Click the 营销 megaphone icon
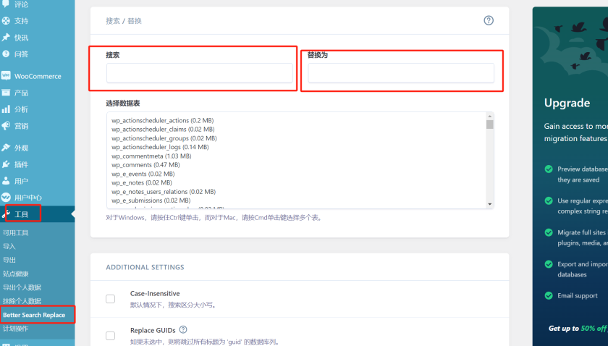This screenshot has width=608, height=346. coord(6,126)
